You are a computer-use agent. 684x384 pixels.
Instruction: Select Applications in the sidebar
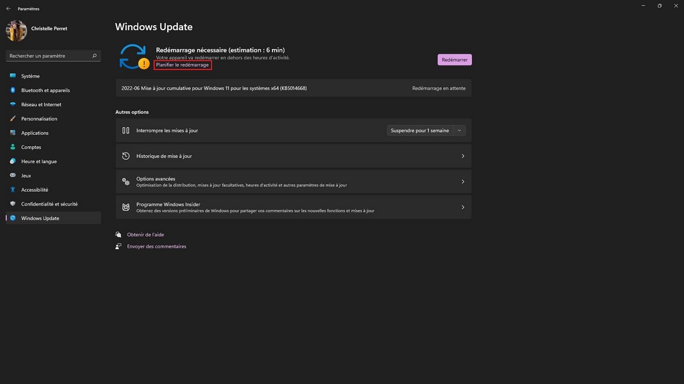[x=54, y=133]
